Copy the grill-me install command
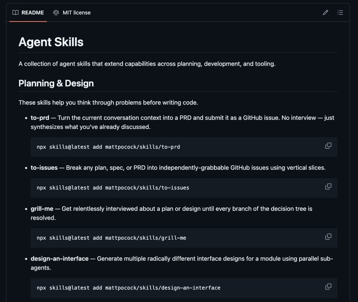The height and width of the screenshot is (302, 358). pyautogui.click(x=328, y=237)
